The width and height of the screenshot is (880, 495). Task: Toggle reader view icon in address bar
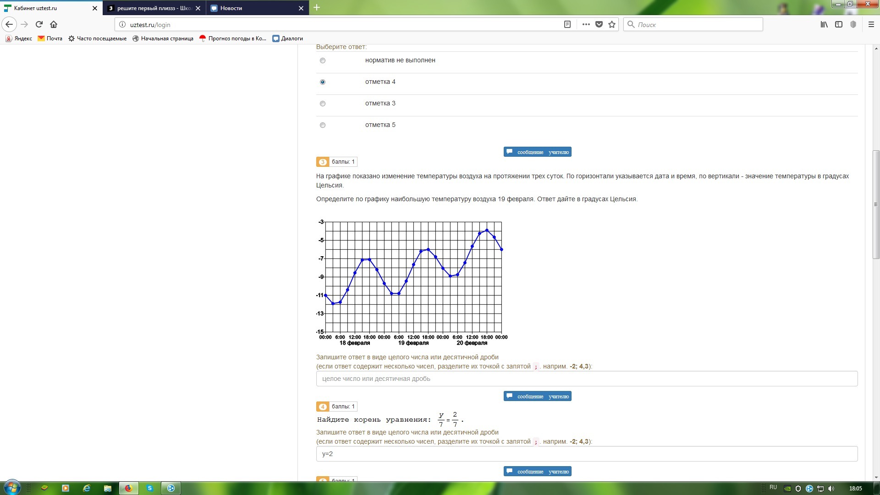click(567, 24)
